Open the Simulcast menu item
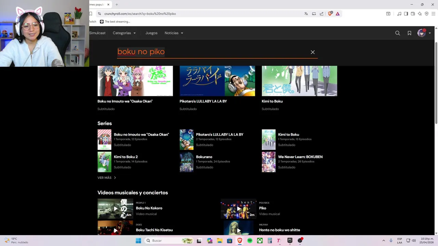 [97, 33]
